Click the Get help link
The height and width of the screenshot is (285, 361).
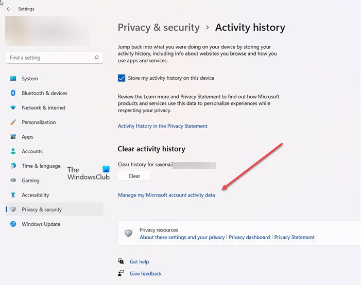coord(139,261)
